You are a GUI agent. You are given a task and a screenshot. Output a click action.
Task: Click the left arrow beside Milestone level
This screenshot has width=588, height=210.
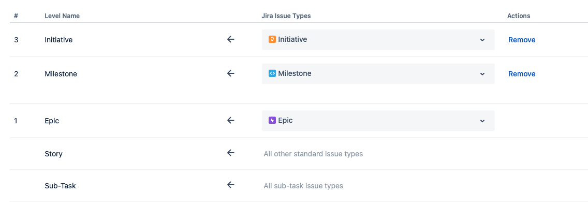coord(231,73)
